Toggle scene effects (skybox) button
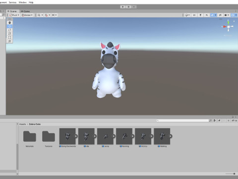This screenshot has width=238, height=179. (212, 15)
